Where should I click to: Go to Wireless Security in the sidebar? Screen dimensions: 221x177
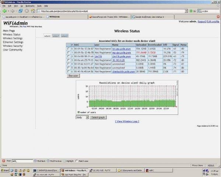tap(13, 46)
